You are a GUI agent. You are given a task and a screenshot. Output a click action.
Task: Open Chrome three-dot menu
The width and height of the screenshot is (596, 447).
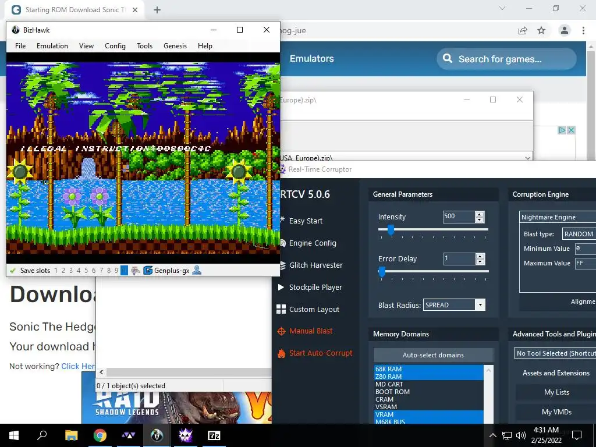[x=583, y=30]
